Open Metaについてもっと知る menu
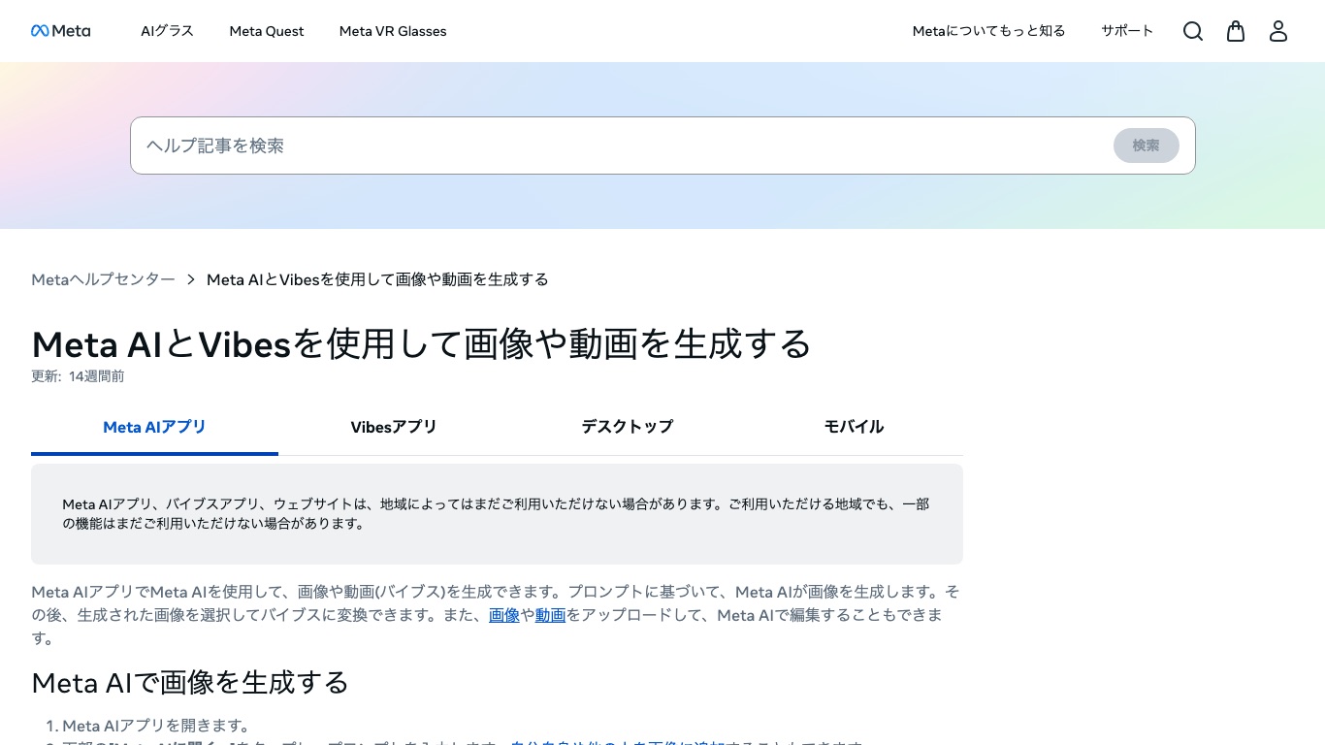The image size is (1325, 745). (x=988, y=31)
